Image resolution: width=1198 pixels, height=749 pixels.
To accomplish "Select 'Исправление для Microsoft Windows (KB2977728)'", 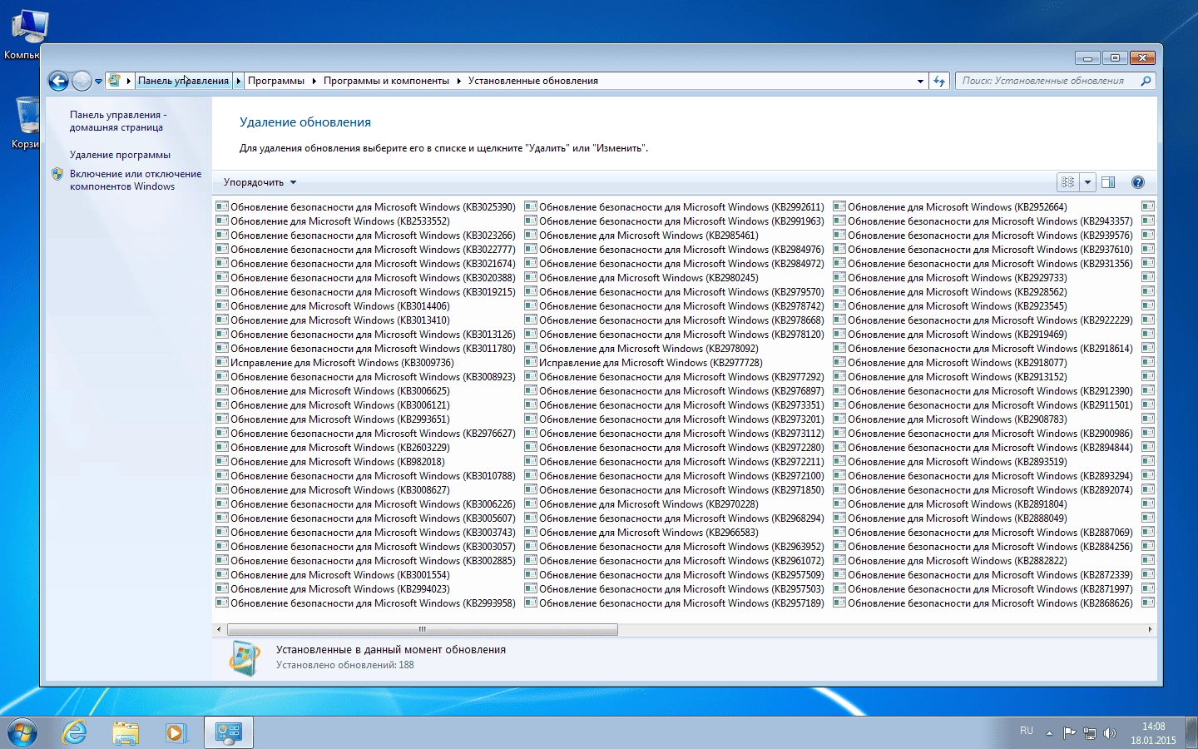I will click(x=644, y=362).
